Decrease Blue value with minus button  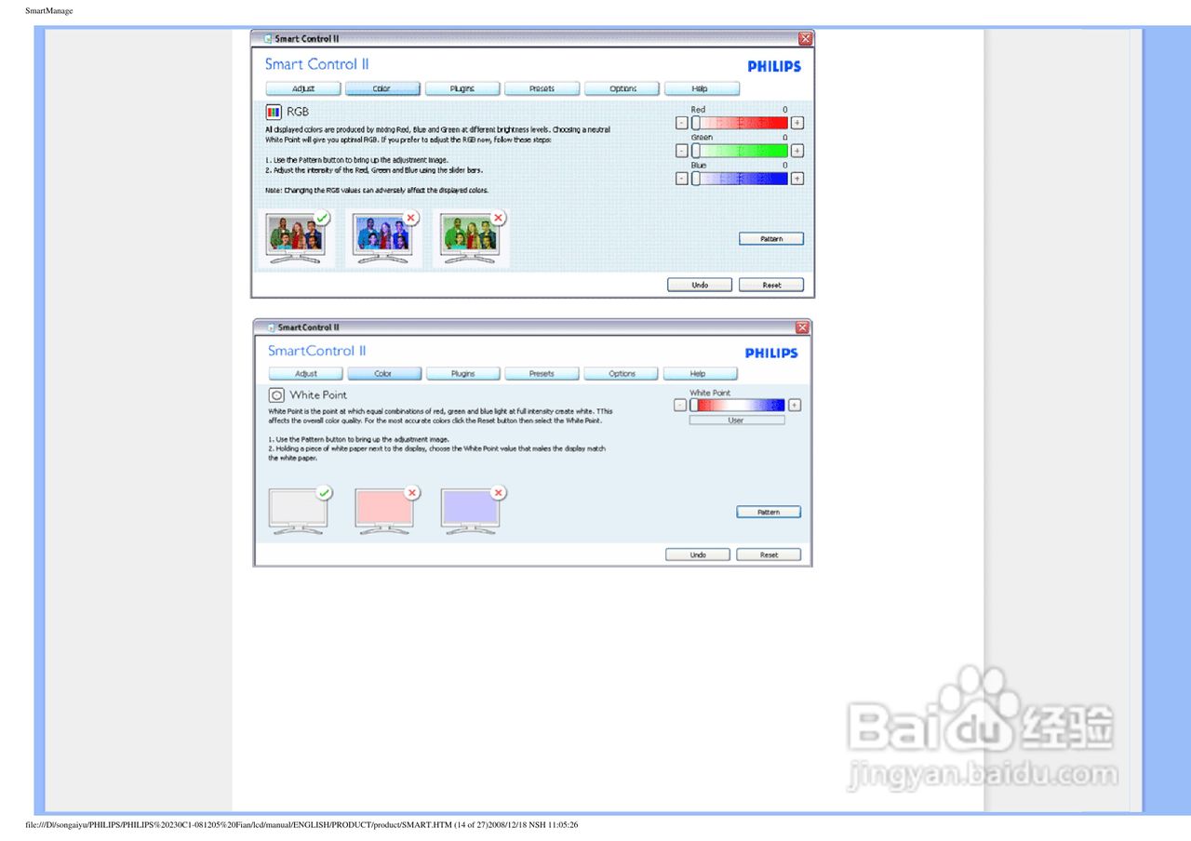[x=682, y=178]
